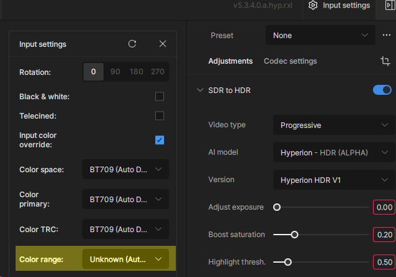
Task: Set rotation to 90 degrees
Action: pos(115,72)
